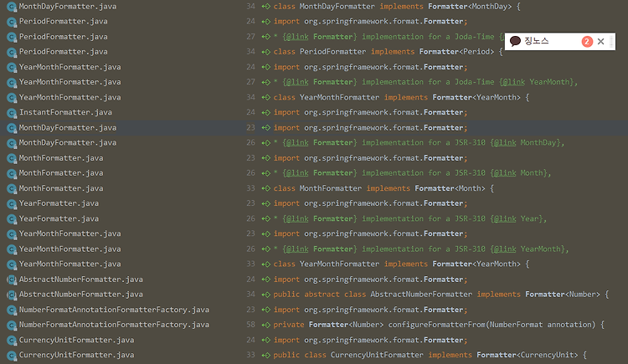Viewport: 628px width, 364px height.
Task: Select MonthDayFormatter.java file name on line 26 row
Action: [68, 142]
